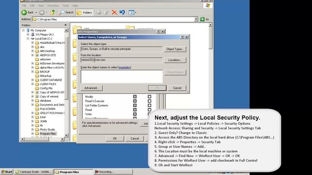Open the Favorites menu
The height and width of the screenshot is (175, 312).
tap(53, 5)
